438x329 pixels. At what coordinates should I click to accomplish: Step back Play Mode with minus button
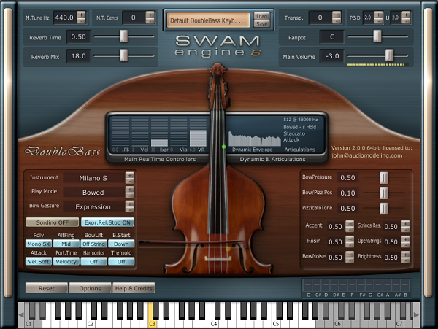(x=130, y=196)
